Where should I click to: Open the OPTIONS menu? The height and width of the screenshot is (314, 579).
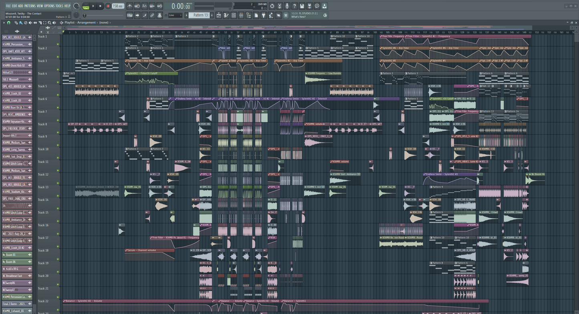[49, 6]
